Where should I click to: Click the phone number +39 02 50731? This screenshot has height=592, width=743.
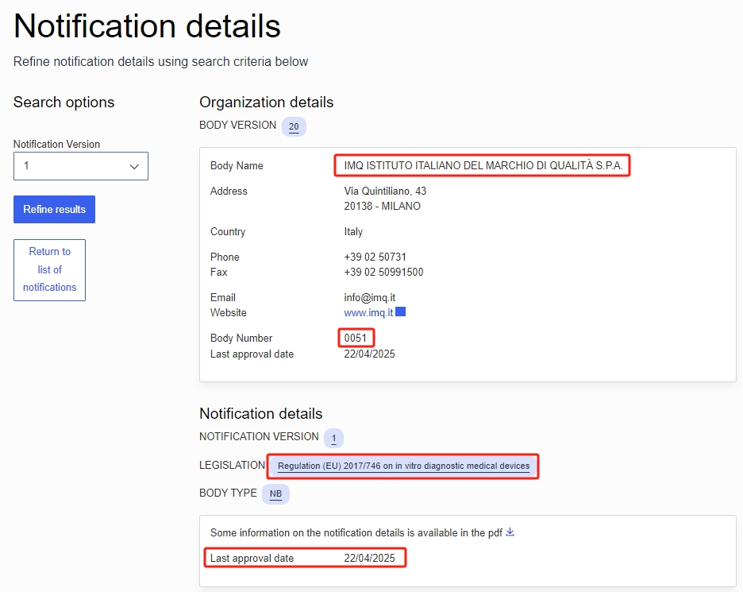375,257
